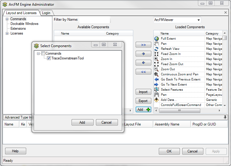The height and width of the screenshot is (166, 231).
Task: Click Add in Select Components dialog
Action: click(x=82, y=122)
